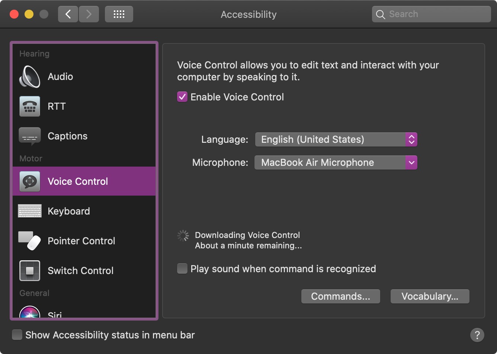Select the Pointer Control mouse icon

tap(30, 241)
